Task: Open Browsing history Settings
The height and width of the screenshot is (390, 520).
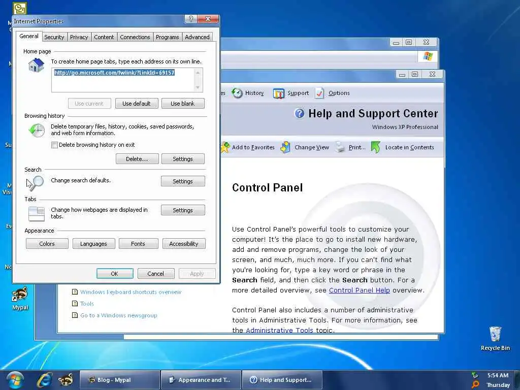Action: click(183, 159)
